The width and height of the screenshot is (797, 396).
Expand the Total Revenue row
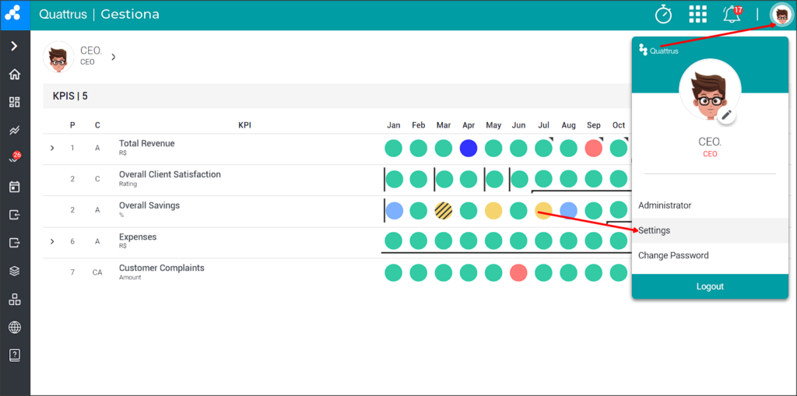52,148
